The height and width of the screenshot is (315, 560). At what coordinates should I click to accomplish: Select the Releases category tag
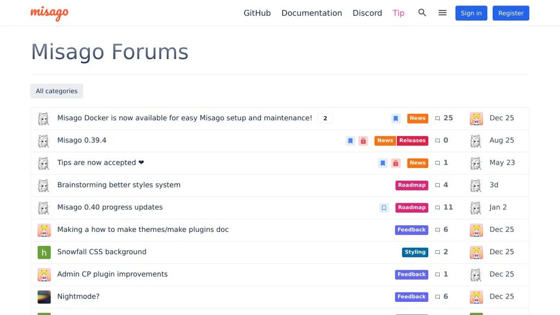412,141
